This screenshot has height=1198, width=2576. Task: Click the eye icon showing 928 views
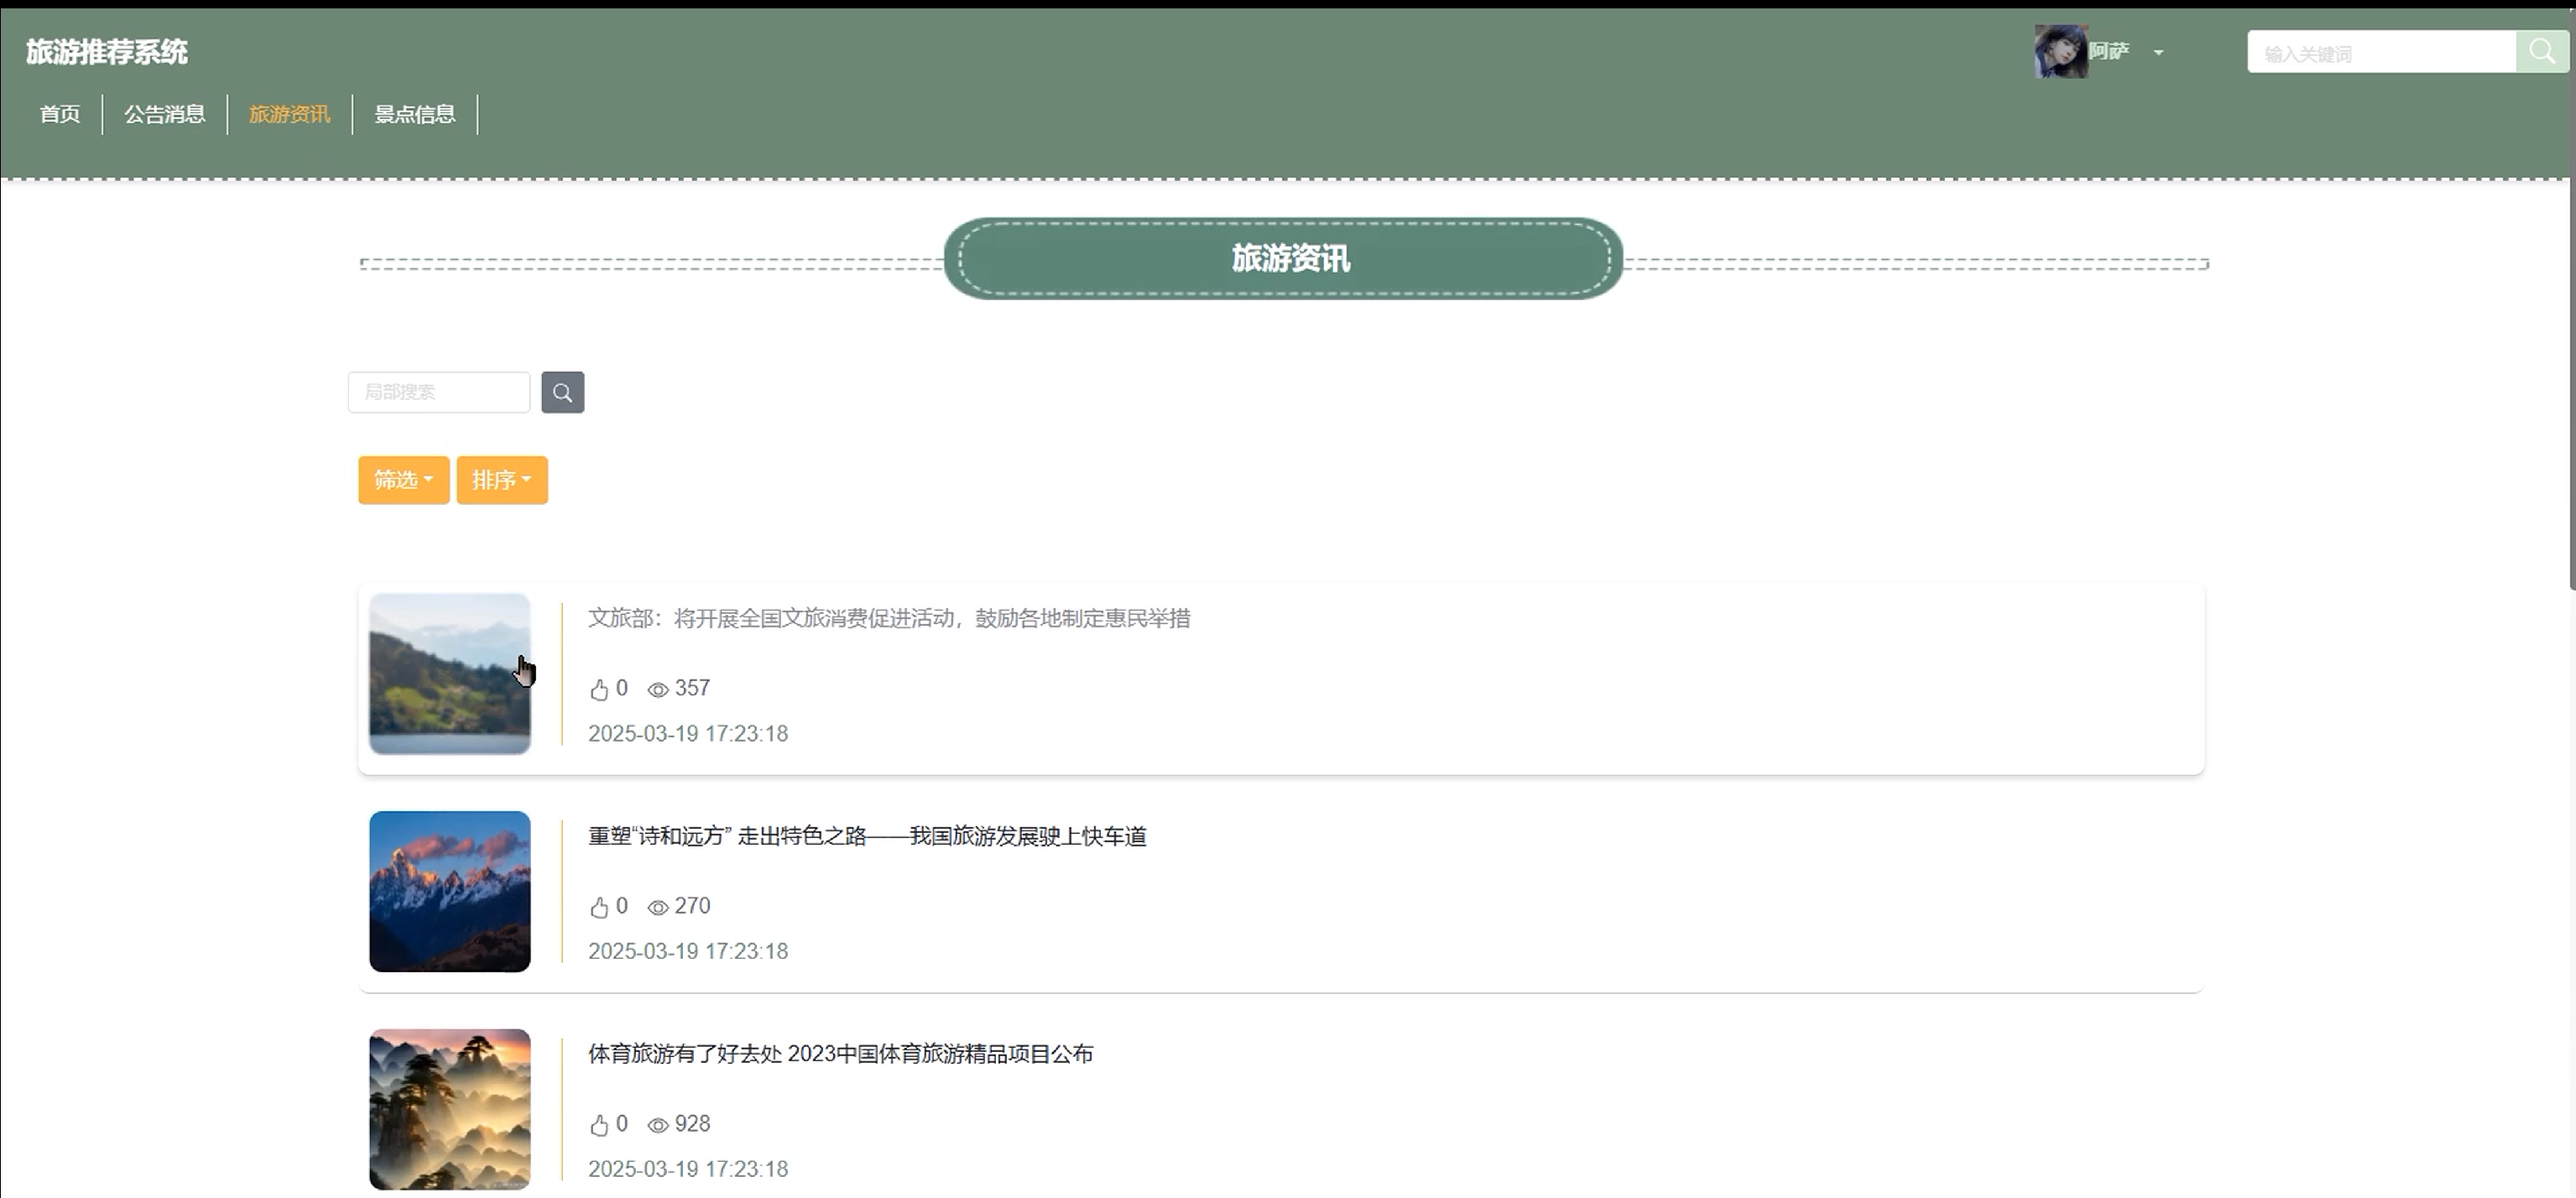(x=658, y=1125)
